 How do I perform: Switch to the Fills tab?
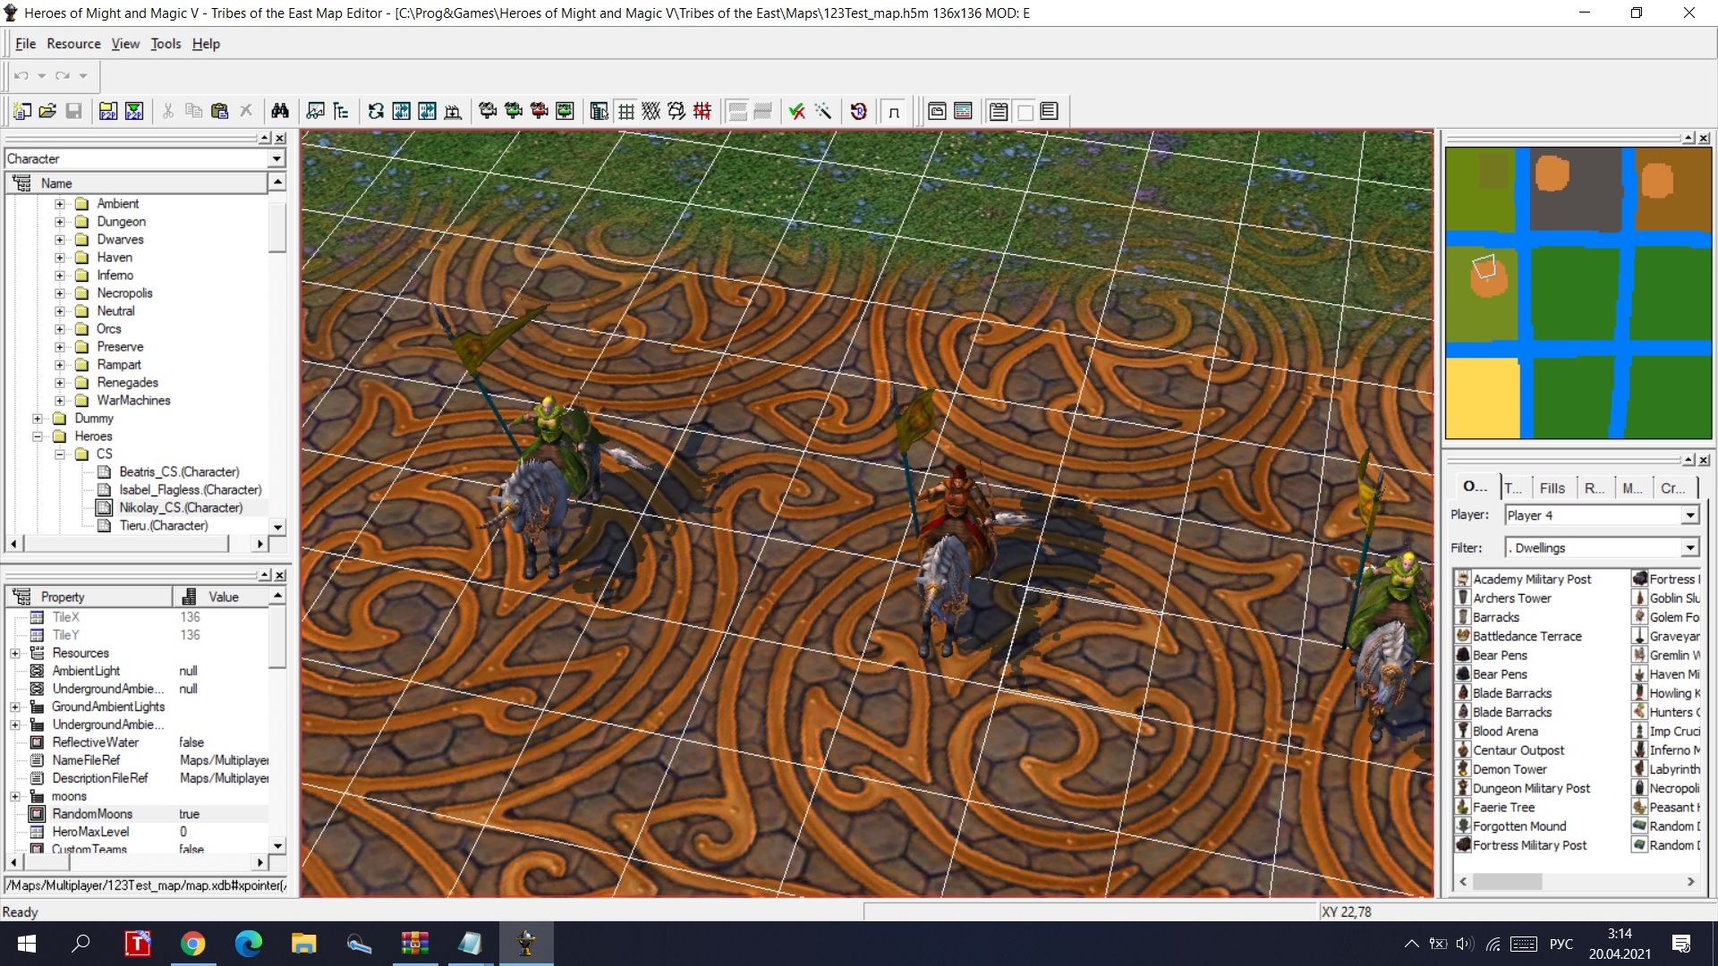click(1552, 487)
